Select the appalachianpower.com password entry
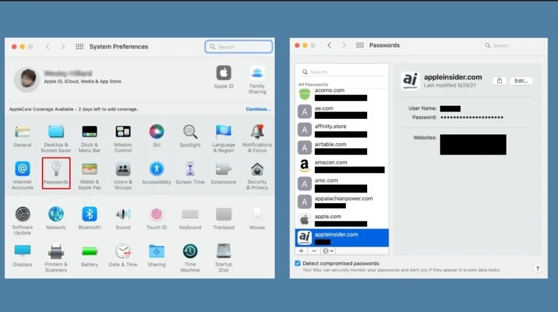The height and width of the screenshot is (312, 558). point(341,202)
